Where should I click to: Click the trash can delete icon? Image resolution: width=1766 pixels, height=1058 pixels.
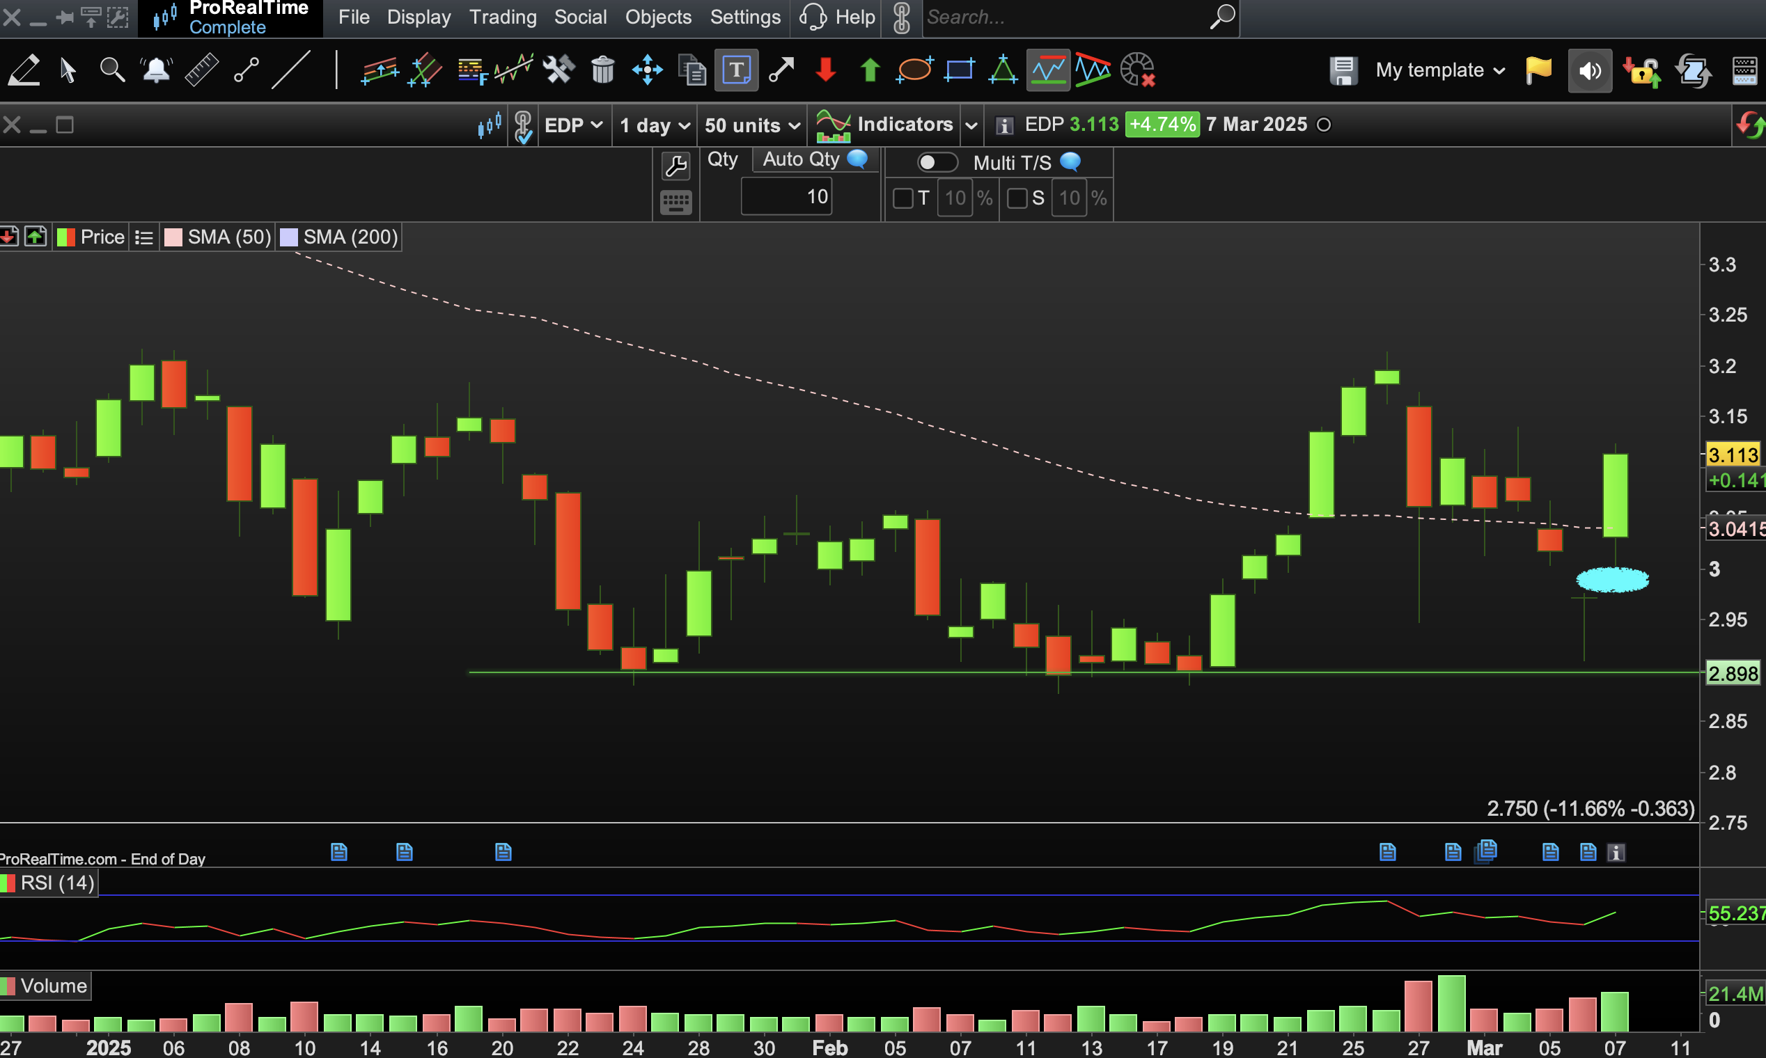602,70
